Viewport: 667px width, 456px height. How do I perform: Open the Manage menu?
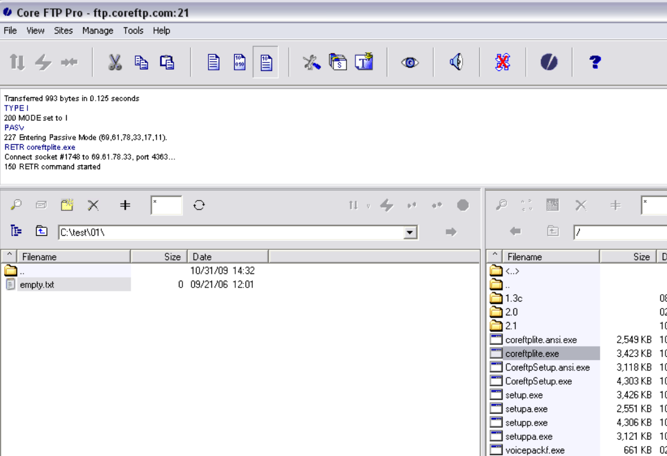(x=98, y=31)
